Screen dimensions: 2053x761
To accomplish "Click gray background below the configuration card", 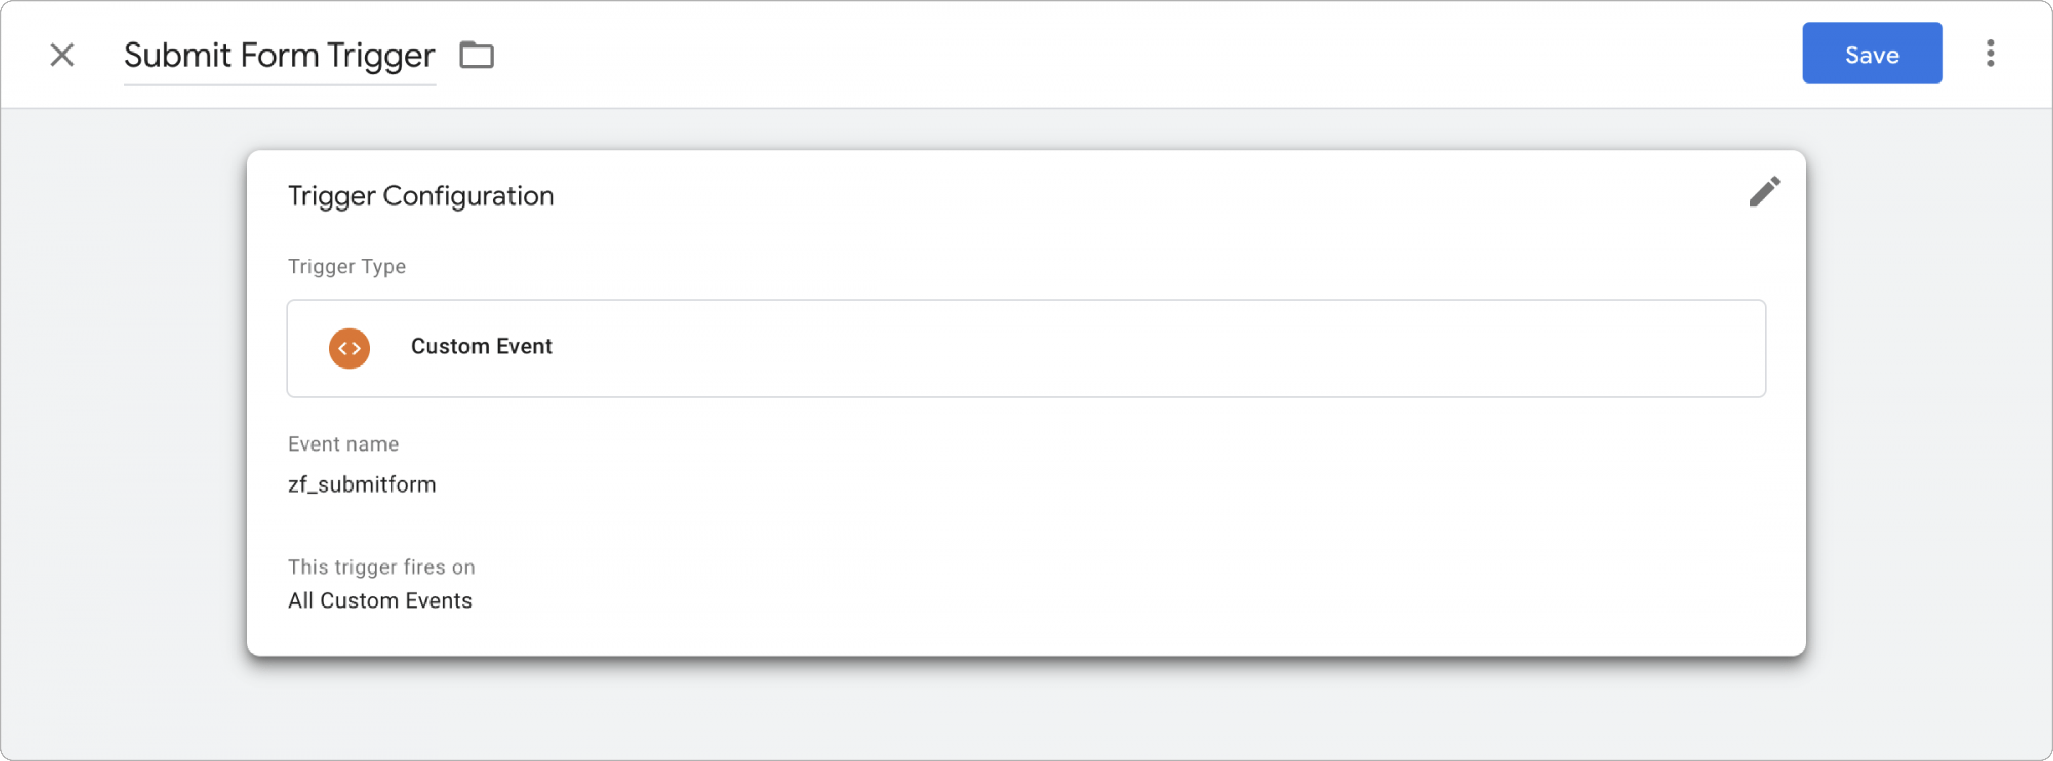I will click(x=1026, y=709).
